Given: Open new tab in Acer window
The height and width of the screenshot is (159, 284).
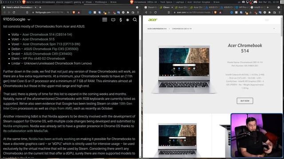Looking at the screenshot, I should point(268,8).
